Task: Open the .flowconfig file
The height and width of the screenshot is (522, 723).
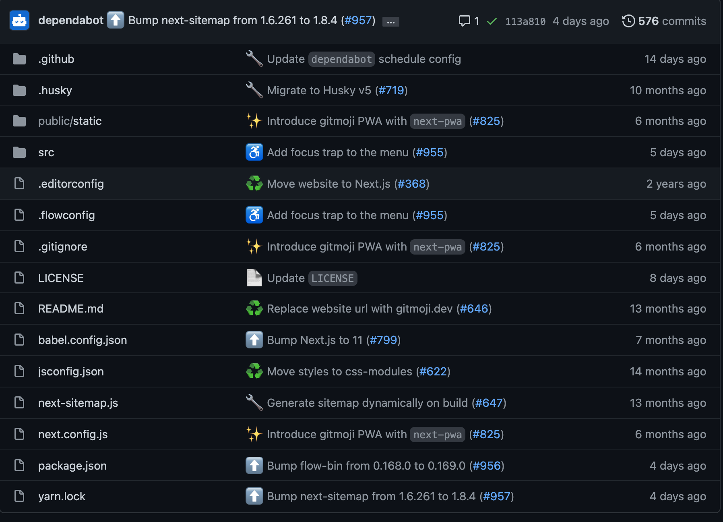Action: tap(66, 215)
